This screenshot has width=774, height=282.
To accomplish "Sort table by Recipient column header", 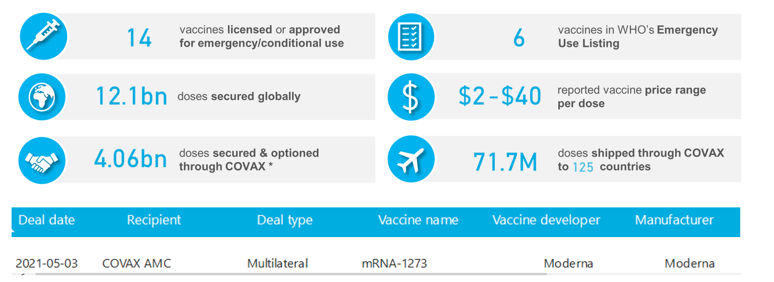I will coord(153,220).
